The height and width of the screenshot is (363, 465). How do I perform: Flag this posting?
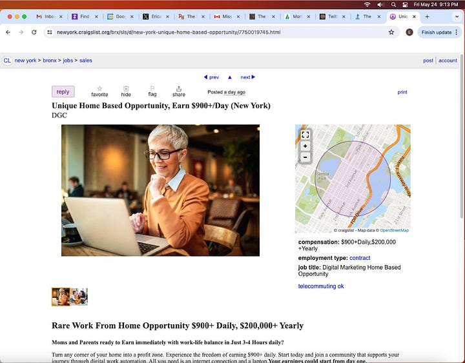point(152,91)
